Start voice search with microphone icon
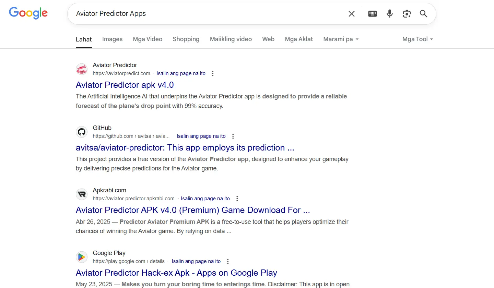Viewport: 494px width, 288px height. point(390,14)
